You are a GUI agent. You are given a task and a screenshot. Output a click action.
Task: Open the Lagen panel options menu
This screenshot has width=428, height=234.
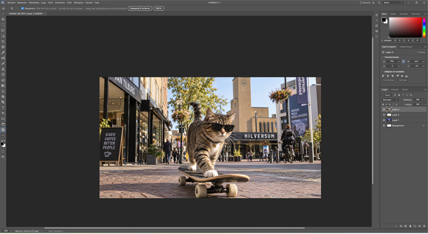425,89
